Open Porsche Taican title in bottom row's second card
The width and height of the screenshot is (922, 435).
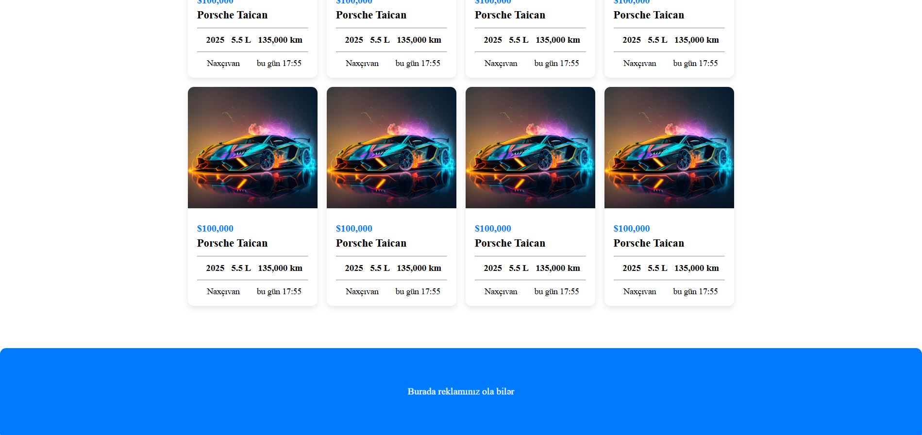click(371, 243)
